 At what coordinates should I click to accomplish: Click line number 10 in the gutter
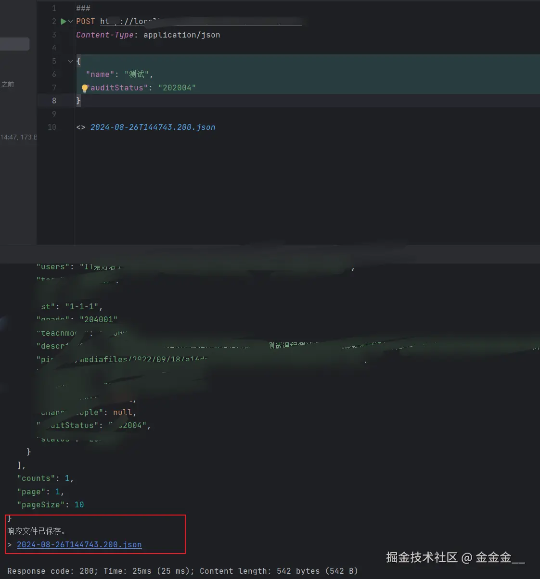pos(52,127)
